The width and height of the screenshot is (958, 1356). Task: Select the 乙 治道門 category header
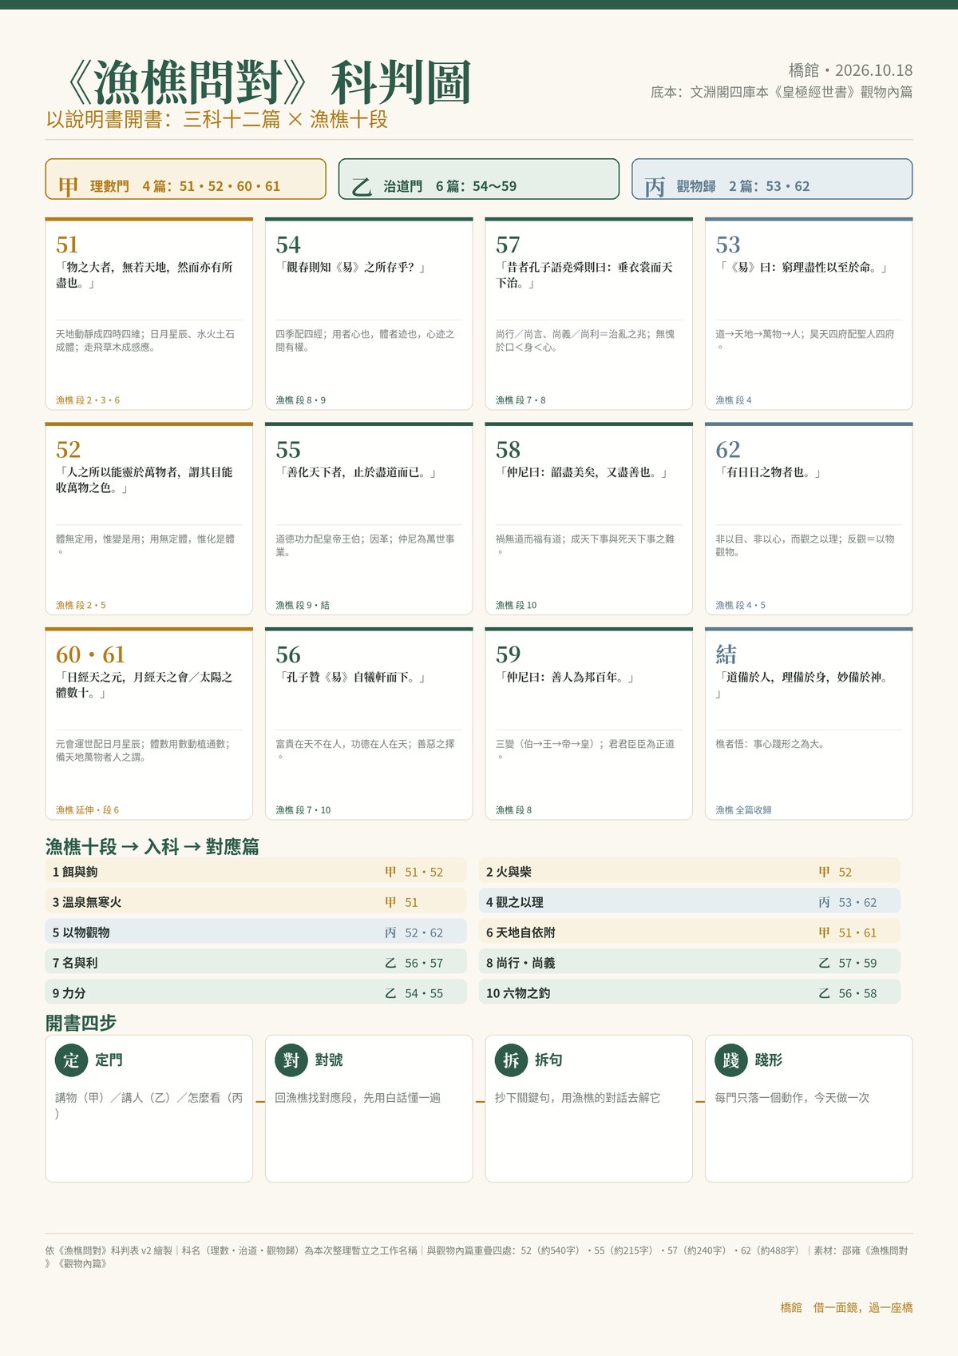pos(479,179)
